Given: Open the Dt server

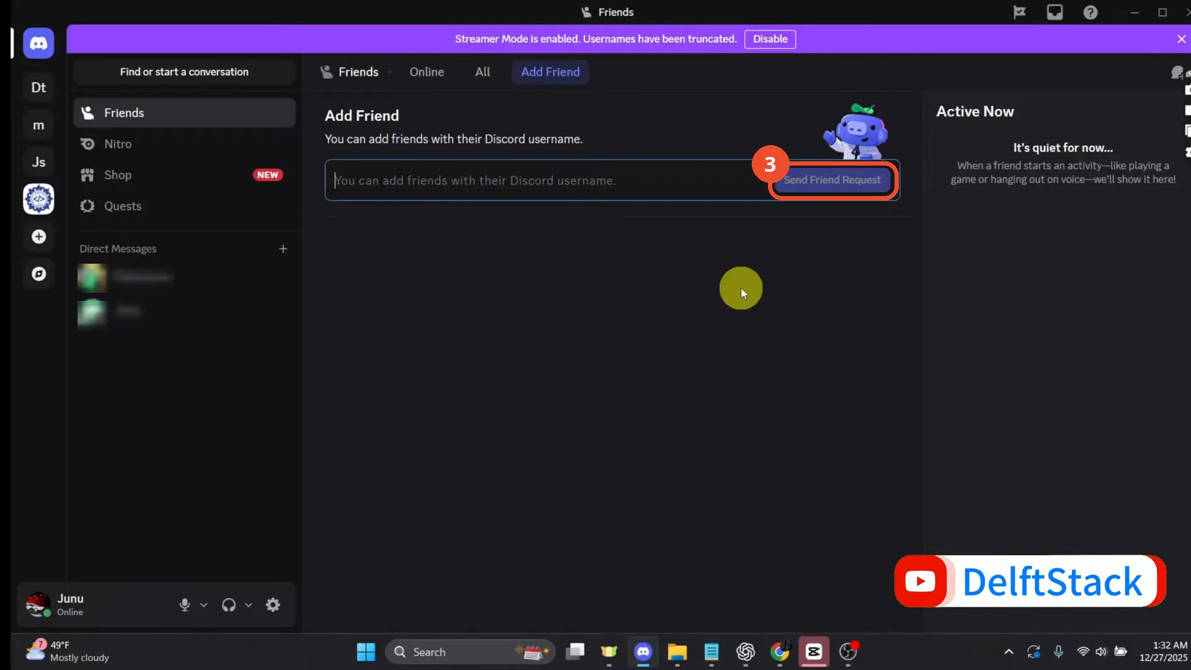Looking at the screenshot, I should 38,87.
